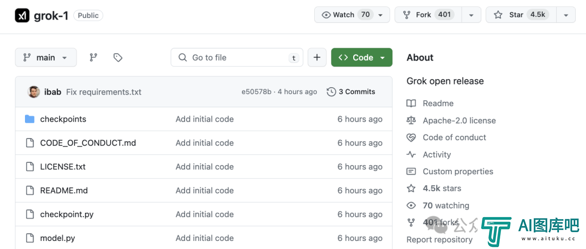
Task: Open the main branch selector dropdown
Action: (46, 57)
